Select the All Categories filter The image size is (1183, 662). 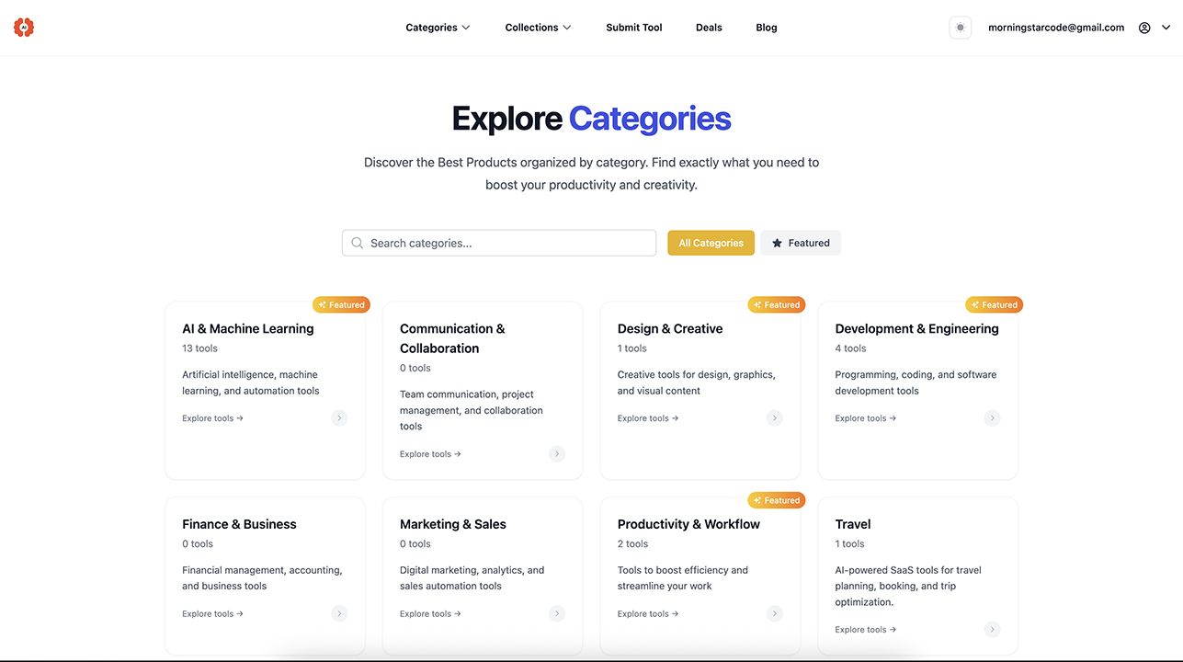711,243
